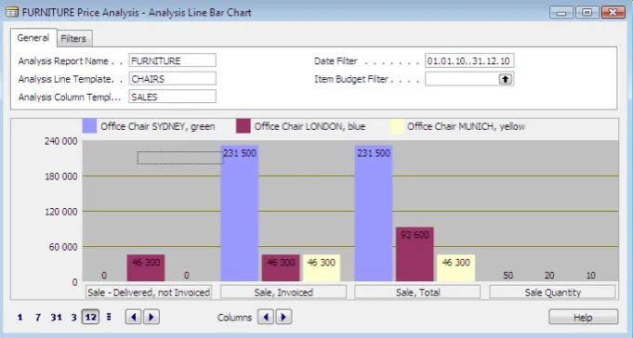Click Sale - Delivered, not Invoiced column header

[x=149, y=292]
